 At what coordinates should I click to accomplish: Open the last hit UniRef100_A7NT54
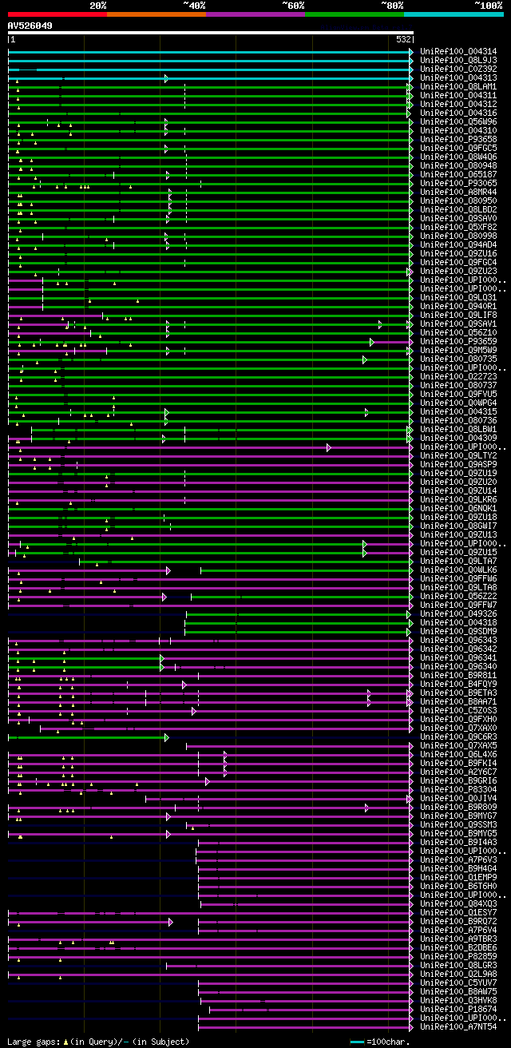coord(458,1027)
